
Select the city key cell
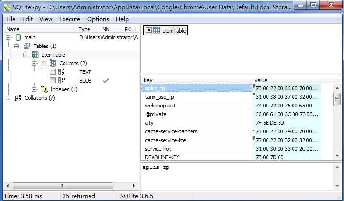[x=197, y=123]
